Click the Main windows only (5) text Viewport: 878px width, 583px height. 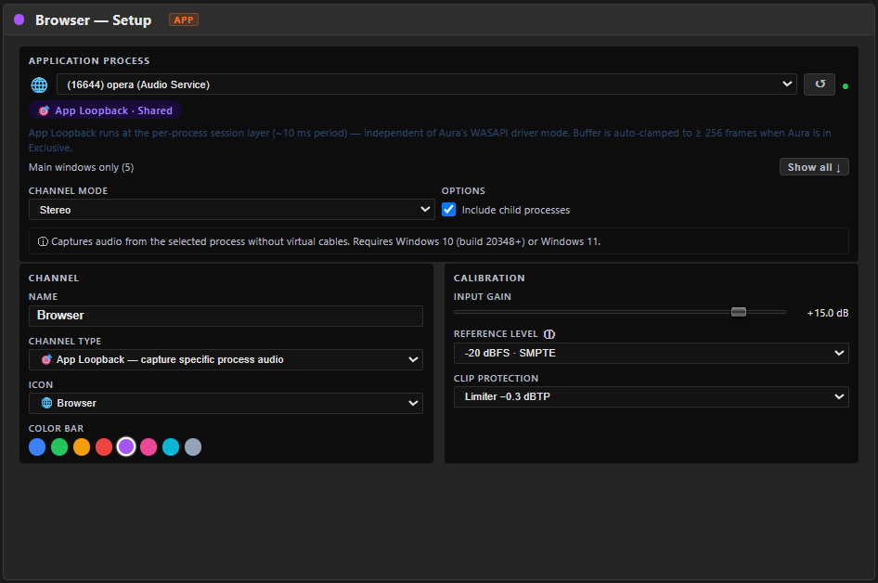81,167
